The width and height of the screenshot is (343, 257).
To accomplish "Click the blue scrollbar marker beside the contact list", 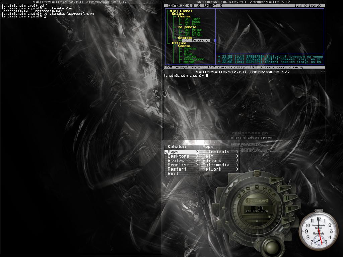I will tap(215, 40).
